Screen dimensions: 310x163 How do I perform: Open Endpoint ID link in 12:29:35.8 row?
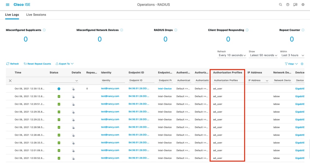click(x=139, y=112)
